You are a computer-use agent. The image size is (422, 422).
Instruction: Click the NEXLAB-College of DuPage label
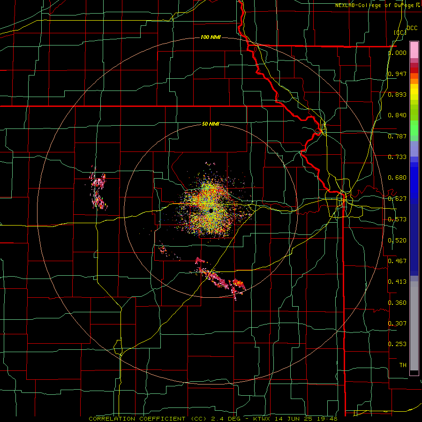point(377,5)
